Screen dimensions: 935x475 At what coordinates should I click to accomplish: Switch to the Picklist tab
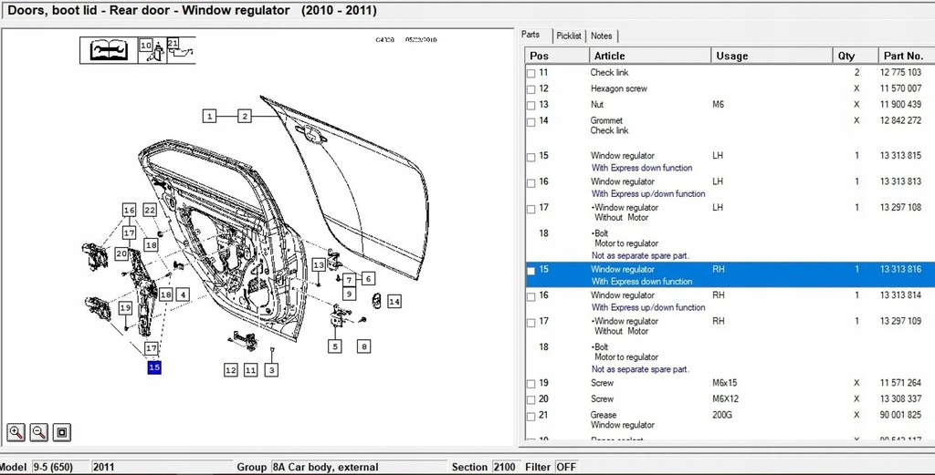(x=569, y=36)
